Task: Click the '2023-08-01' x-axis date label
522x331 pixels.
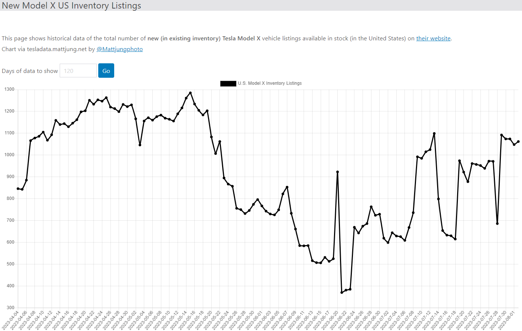Action: (x=506, y=321)
